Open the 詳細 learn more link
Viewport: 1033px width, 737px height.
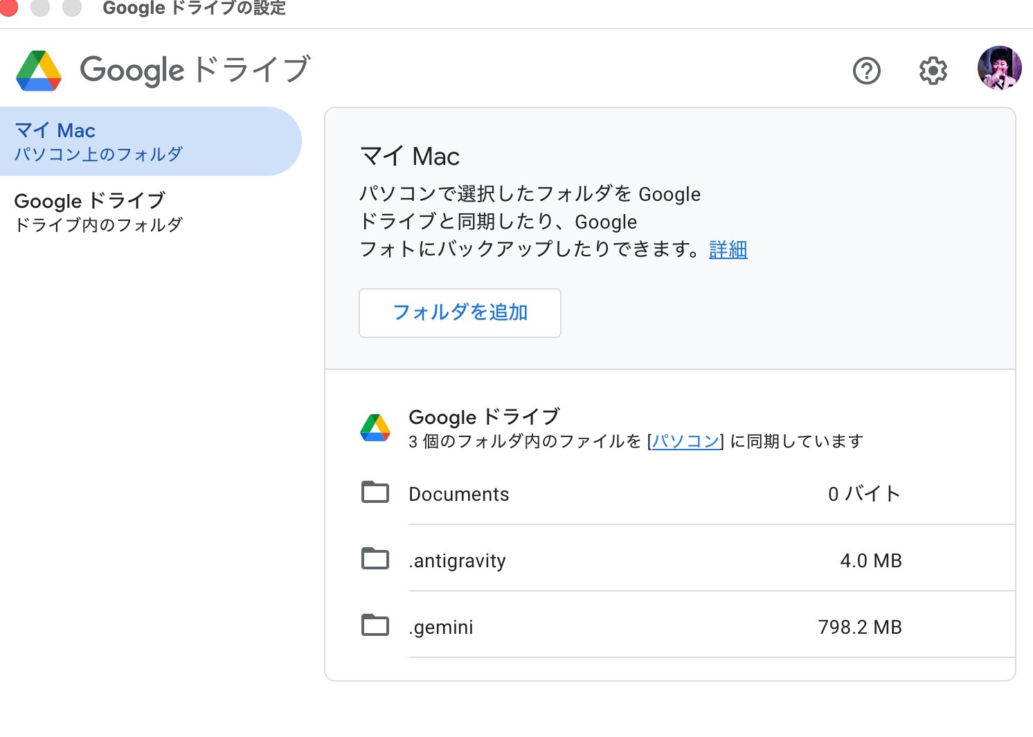click(728, 249)
